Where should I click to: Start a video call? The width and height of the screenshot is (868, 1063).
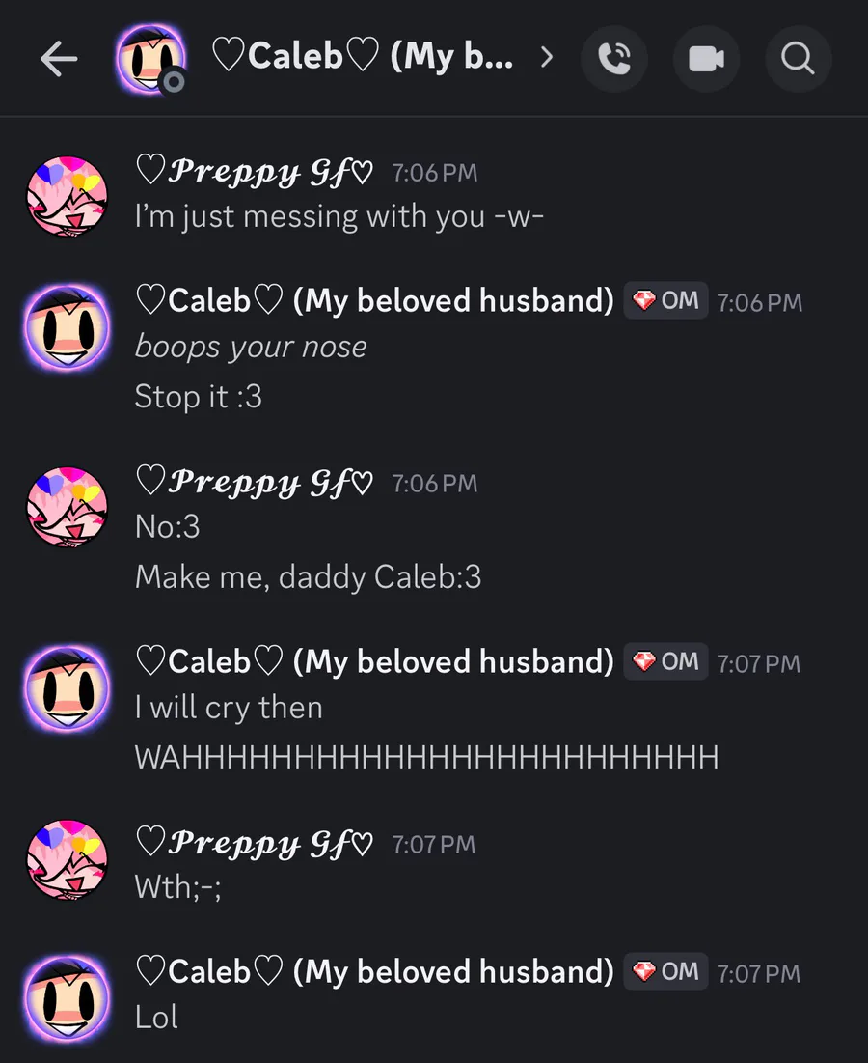tap(706, 59)
